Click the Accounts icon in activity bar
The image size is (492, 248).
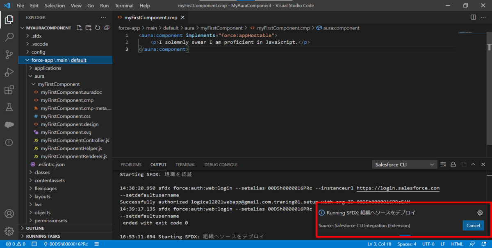click(x=9, y=214)
